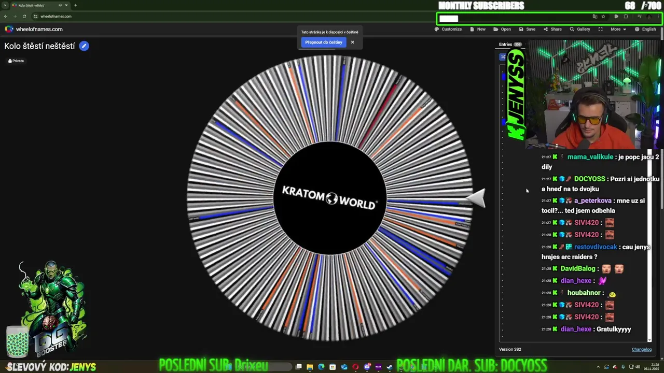664x373 pixels.
Task: Open the Changelog link
Action: pyautogui.click(x=642, y=349)
